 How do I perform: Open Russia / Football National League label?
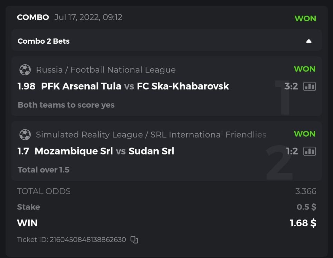[106, 70]
